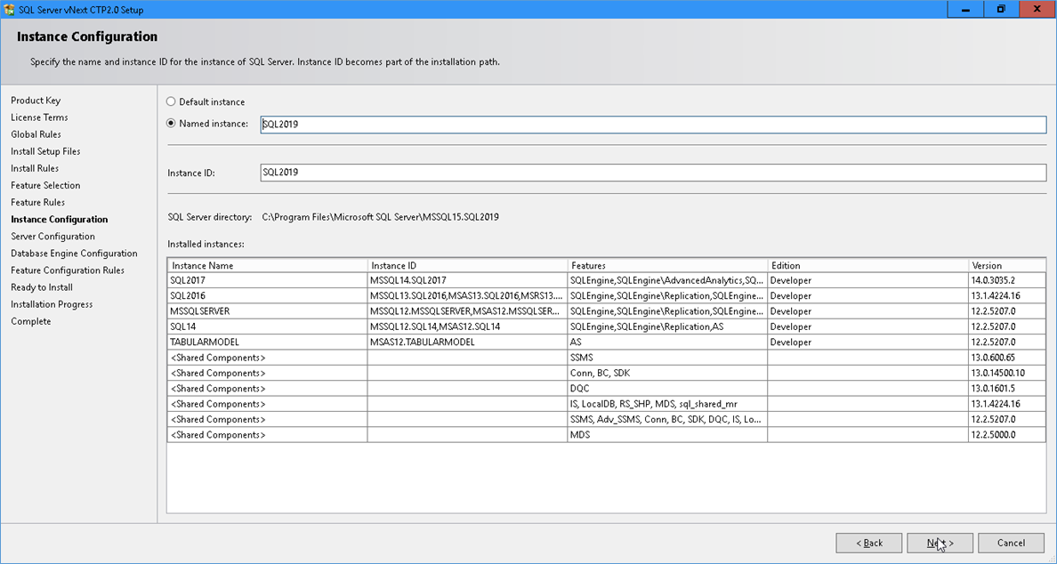Image resolution: width=1057 pixels, height=564 pixels.
Task: Click the AS features cell for TABULARMODEL
Action: click(667, 342)
